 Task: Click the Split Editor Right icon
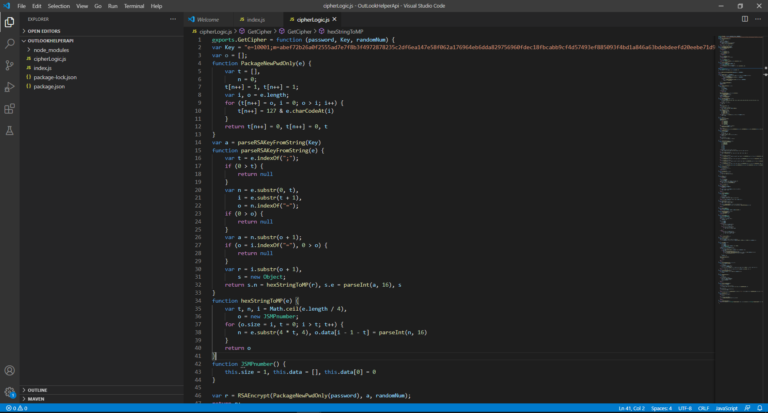pyautogui.click(x=745, y=19)
